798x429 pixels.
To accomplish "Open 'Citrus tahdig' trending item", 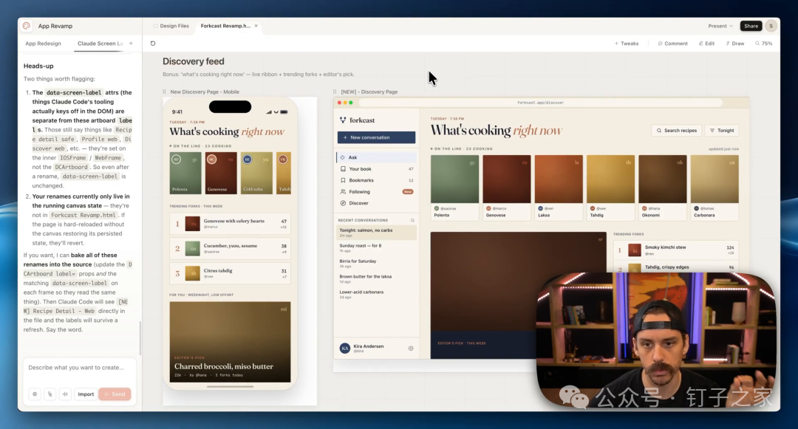I will (x=230, y=273).
